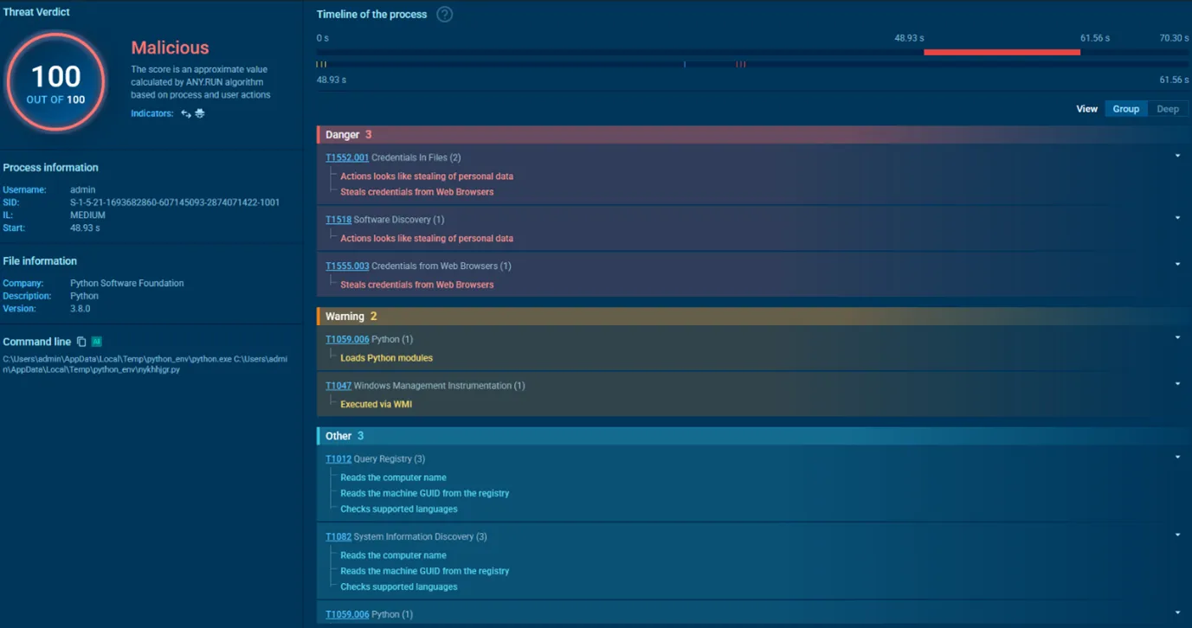This screenshot has height=628, width=1192.
Task: Click the Danger section header
Action: 343,135
